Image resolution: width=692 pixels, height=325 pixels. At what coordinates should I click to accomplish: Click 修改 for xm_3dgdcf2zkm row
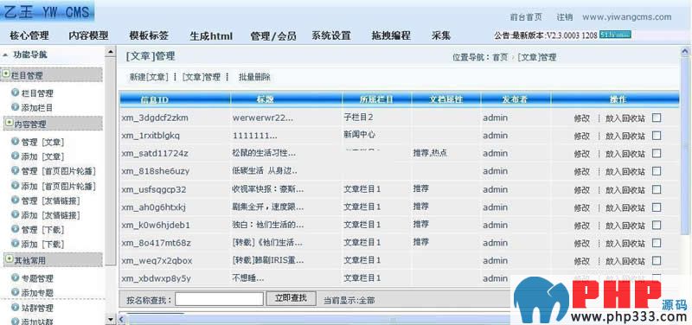pyautogui.click(x=581, y=118)
